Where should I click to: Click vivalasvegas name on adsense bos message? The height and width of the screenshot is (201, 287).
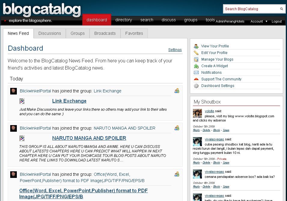[214, 172]
